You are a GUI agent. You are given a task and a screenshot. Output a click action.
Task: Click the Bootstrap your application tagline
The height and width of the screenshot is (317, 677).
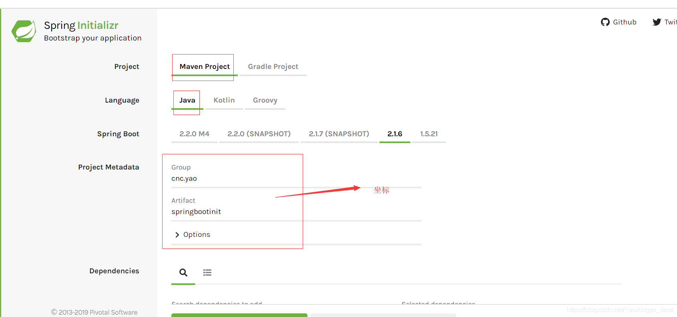tap(93, 38)
